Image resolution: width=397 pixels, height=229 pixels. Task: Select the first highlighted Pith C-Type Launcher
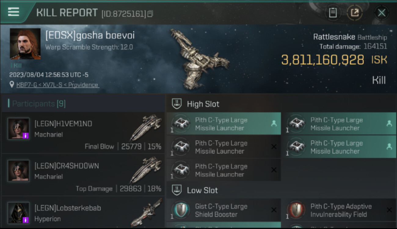(x=224, y=124)
